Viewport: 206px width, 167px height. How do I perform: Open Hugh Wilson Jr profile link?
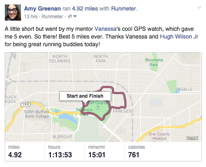tap(179, 36)
